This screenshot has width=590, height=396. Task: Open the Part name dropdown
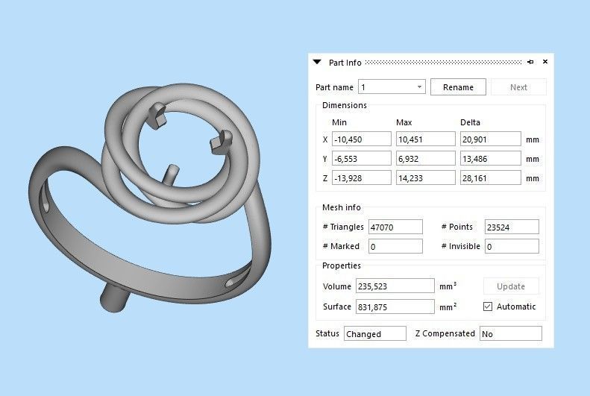point(392,87)
